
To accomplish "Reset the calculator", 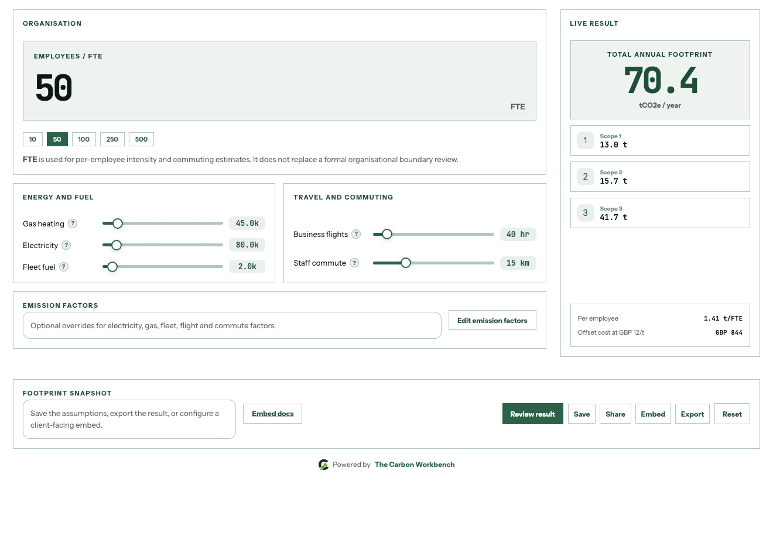I will click(732, 414).
